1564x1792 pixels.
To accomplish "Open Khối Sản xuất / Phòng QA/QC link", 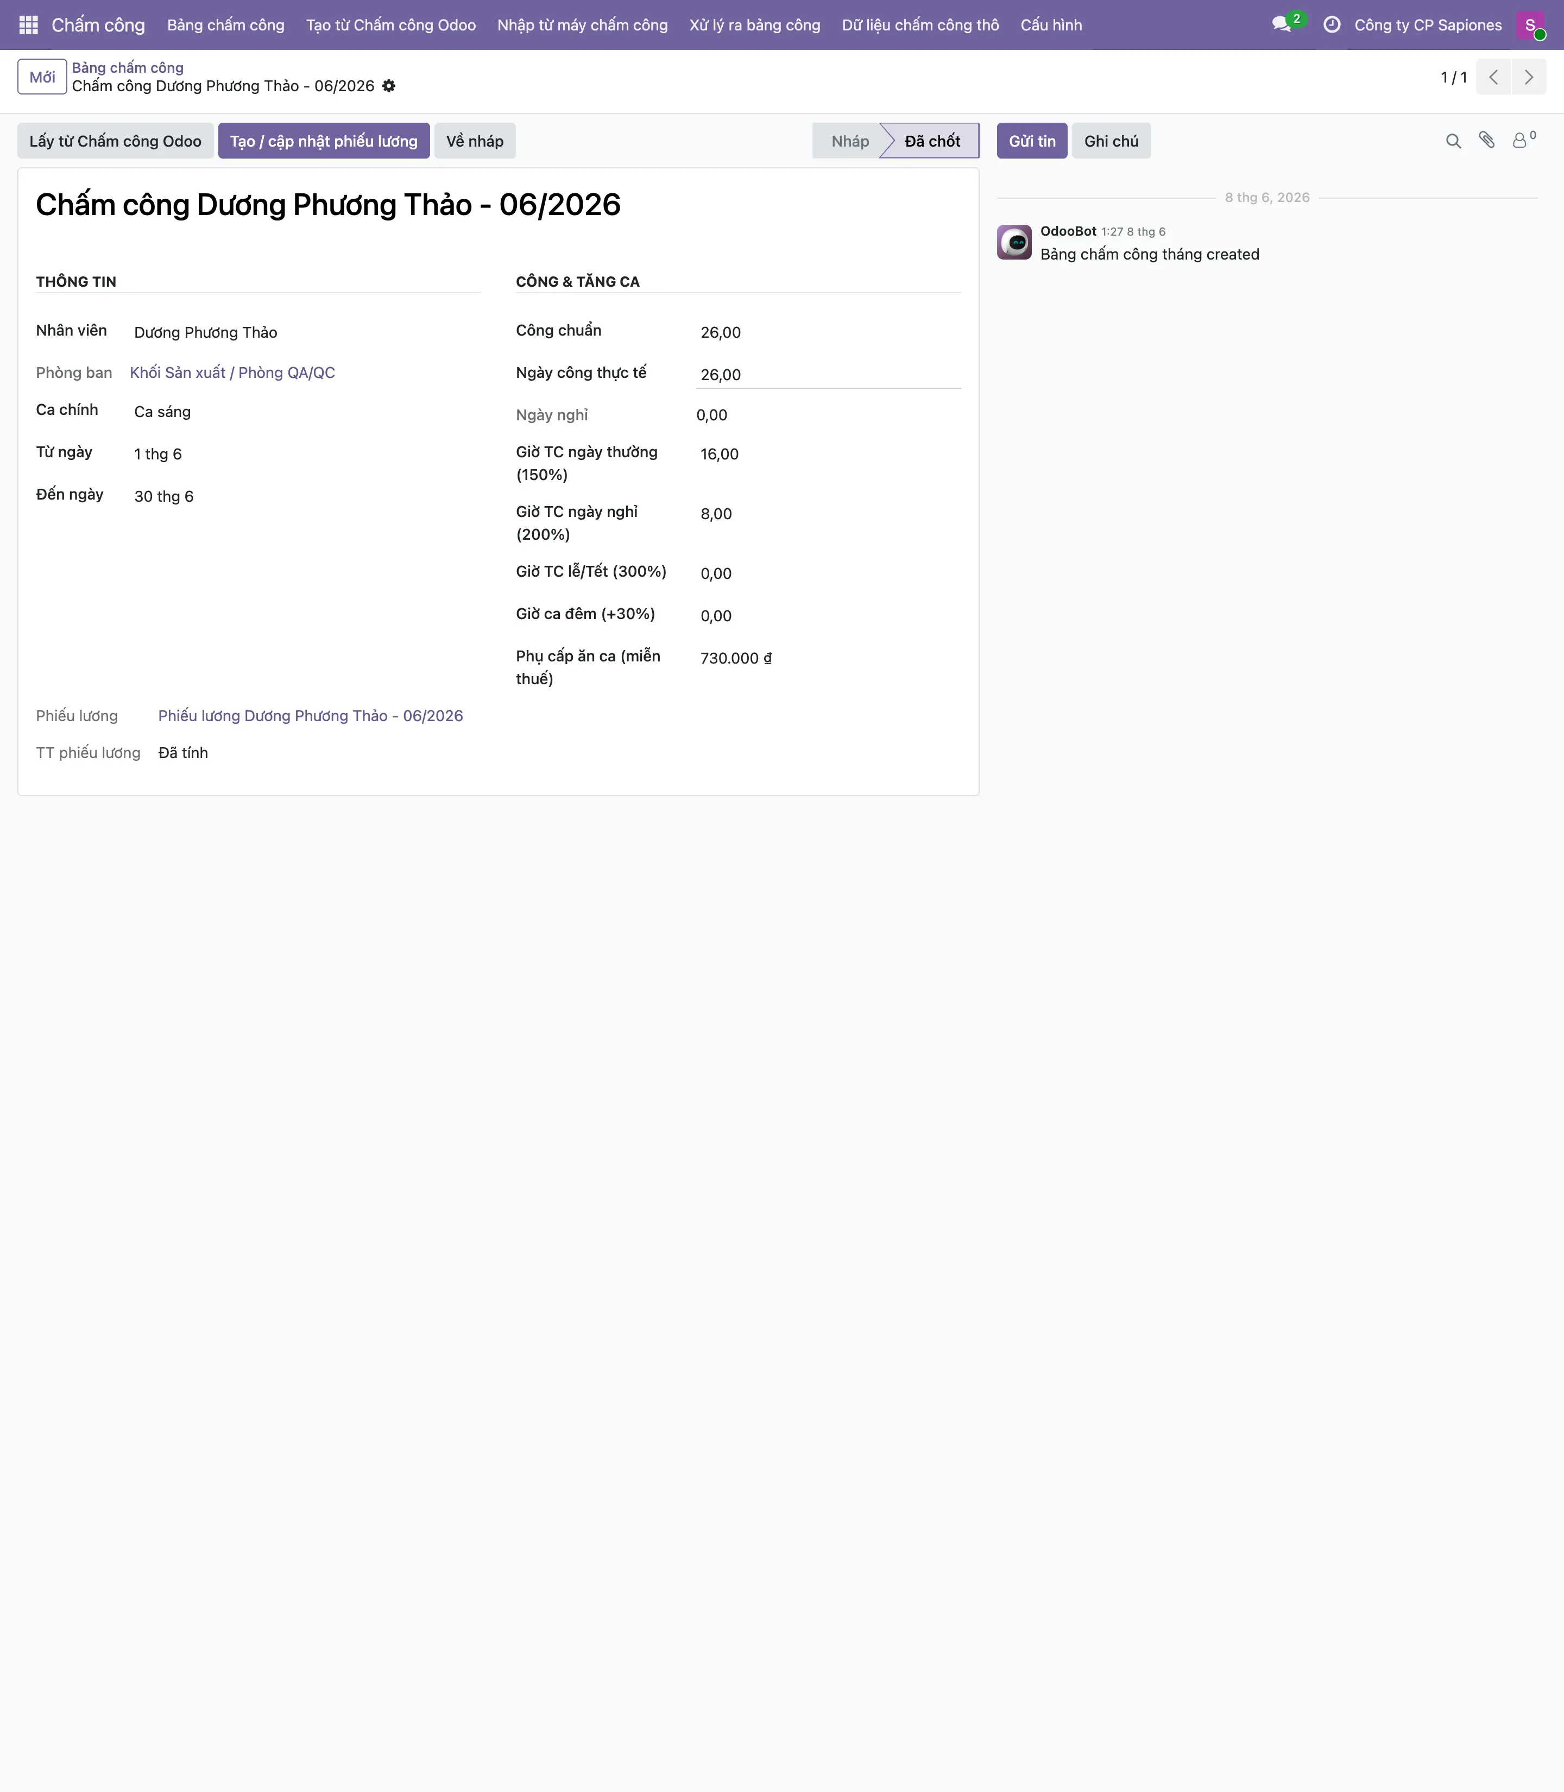I will [232, 373].
